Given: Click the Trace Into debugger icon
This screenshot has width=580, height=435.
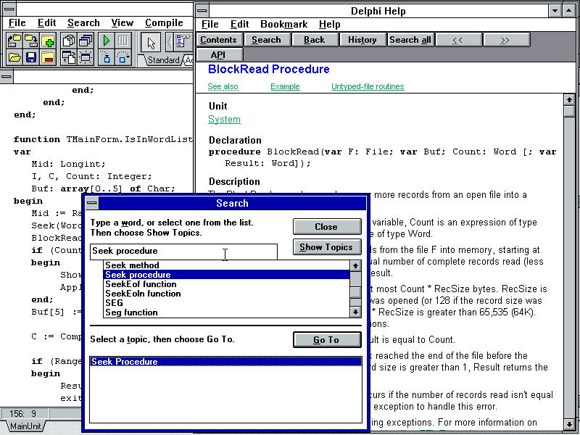Looking at the screenshot, I should coord(107,57).
